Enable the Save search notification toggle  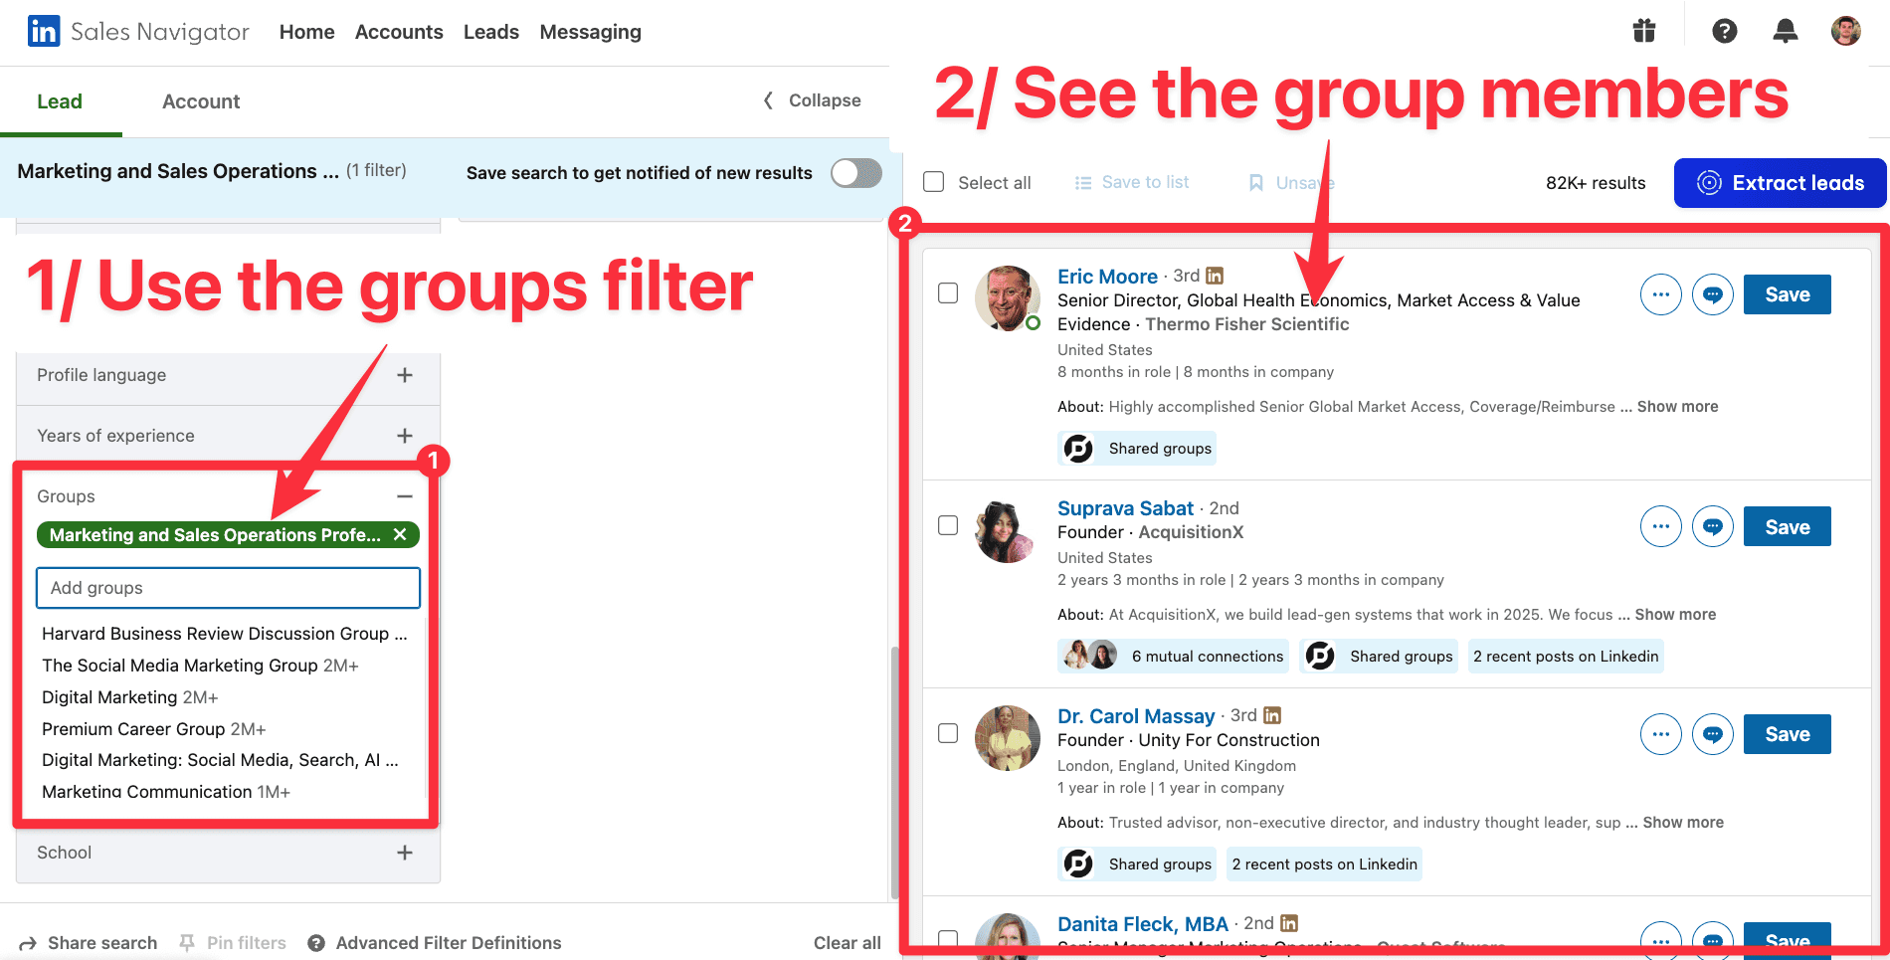click(854, 172)
